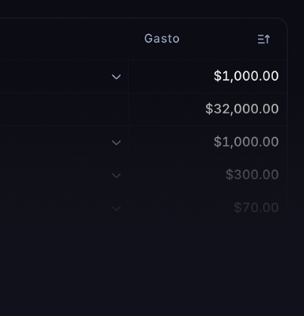Viewport: 304px width, 316px height.
Task: Select the Gasto column header label
Action: click(x=161, y=39)
